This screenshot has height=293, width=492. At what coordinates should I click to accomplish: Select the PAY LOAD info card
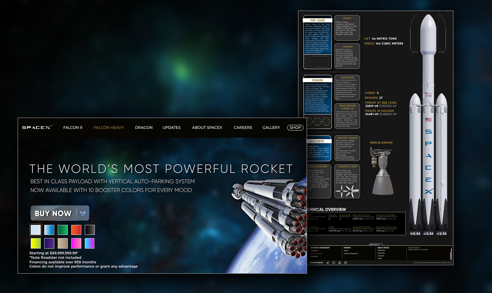coord(317,42)
